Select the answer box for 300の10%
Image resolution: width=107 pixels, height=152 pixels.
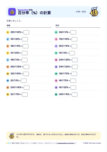pyautogui.click(x=75, y=95)
